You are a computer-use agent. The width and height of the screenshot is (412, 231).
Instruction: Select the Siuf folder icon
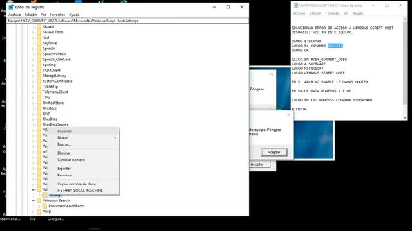point(39,38)
